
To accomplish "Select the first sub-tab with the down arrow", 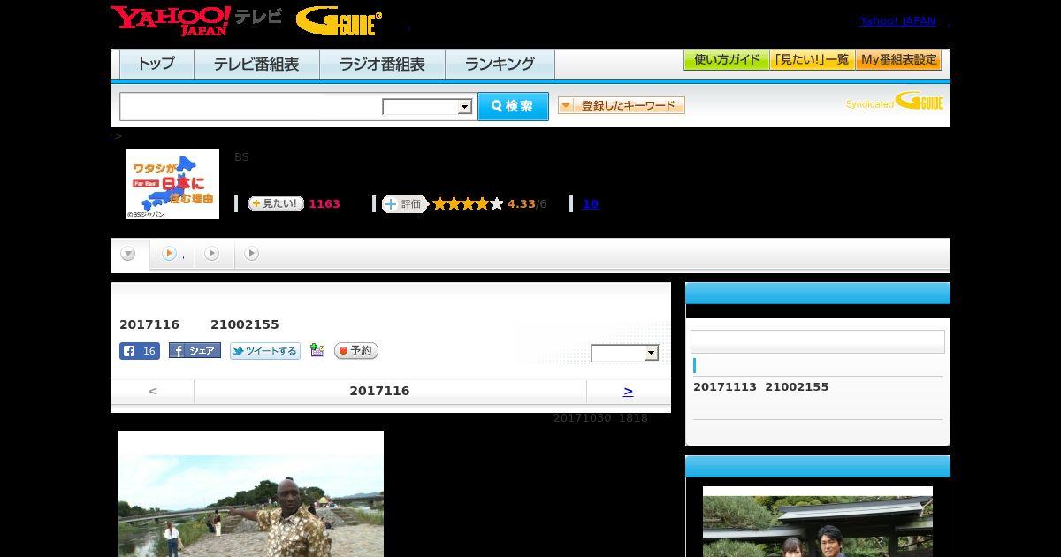I will [x=129, y=255].
